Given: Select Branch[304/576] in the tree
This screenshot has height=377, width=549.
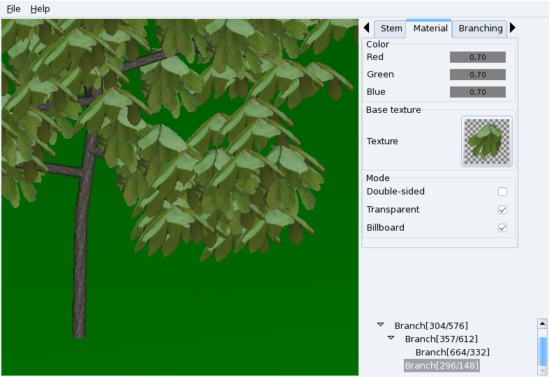Looking at the screenshot, I should coord(431,326).
